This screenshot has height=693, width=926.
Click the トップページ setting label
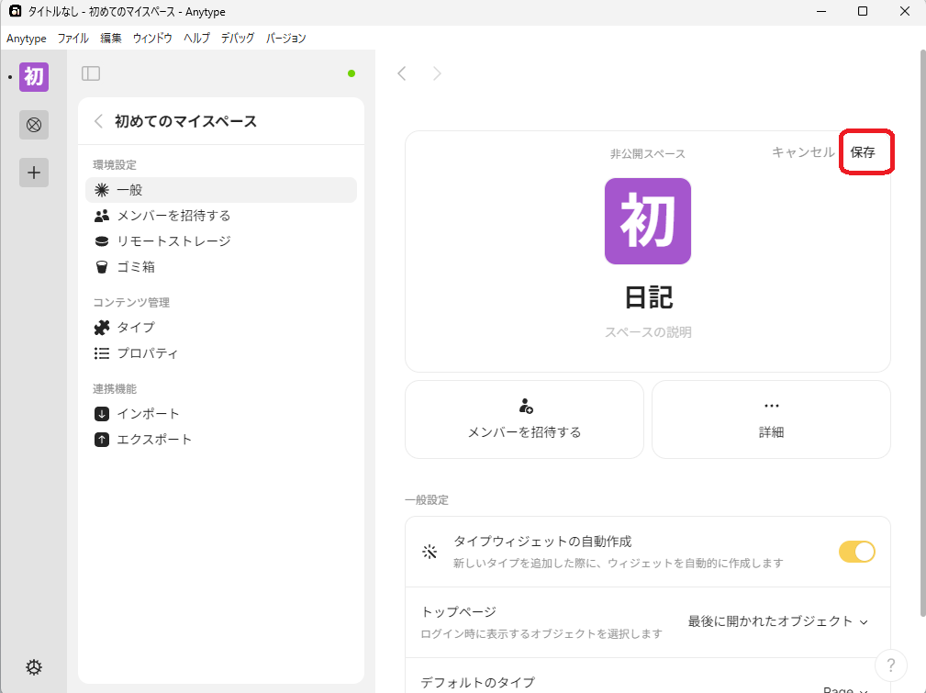tap(458, 612)
